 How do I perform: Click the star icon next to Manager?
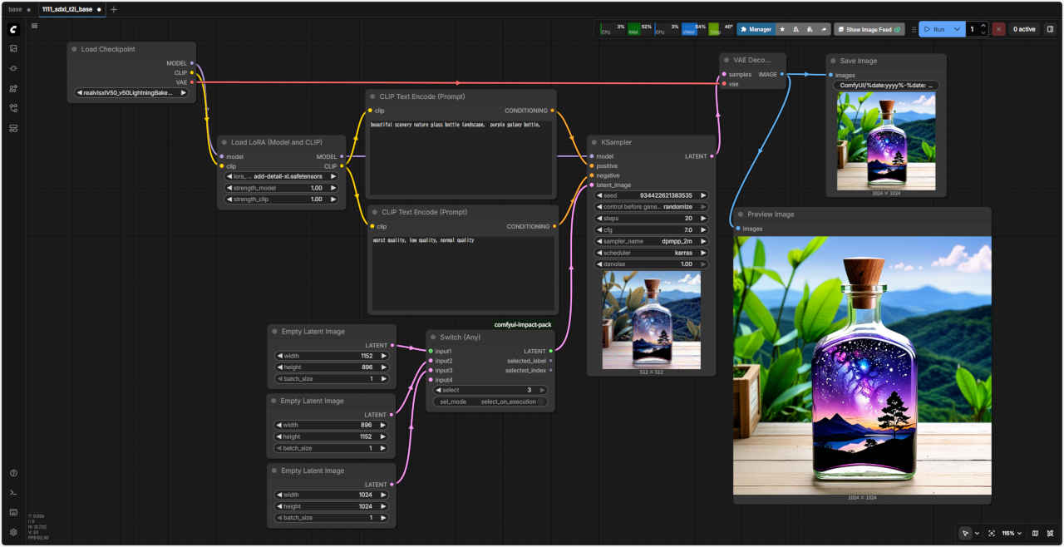pyautogui.click(x=782, y=29)
